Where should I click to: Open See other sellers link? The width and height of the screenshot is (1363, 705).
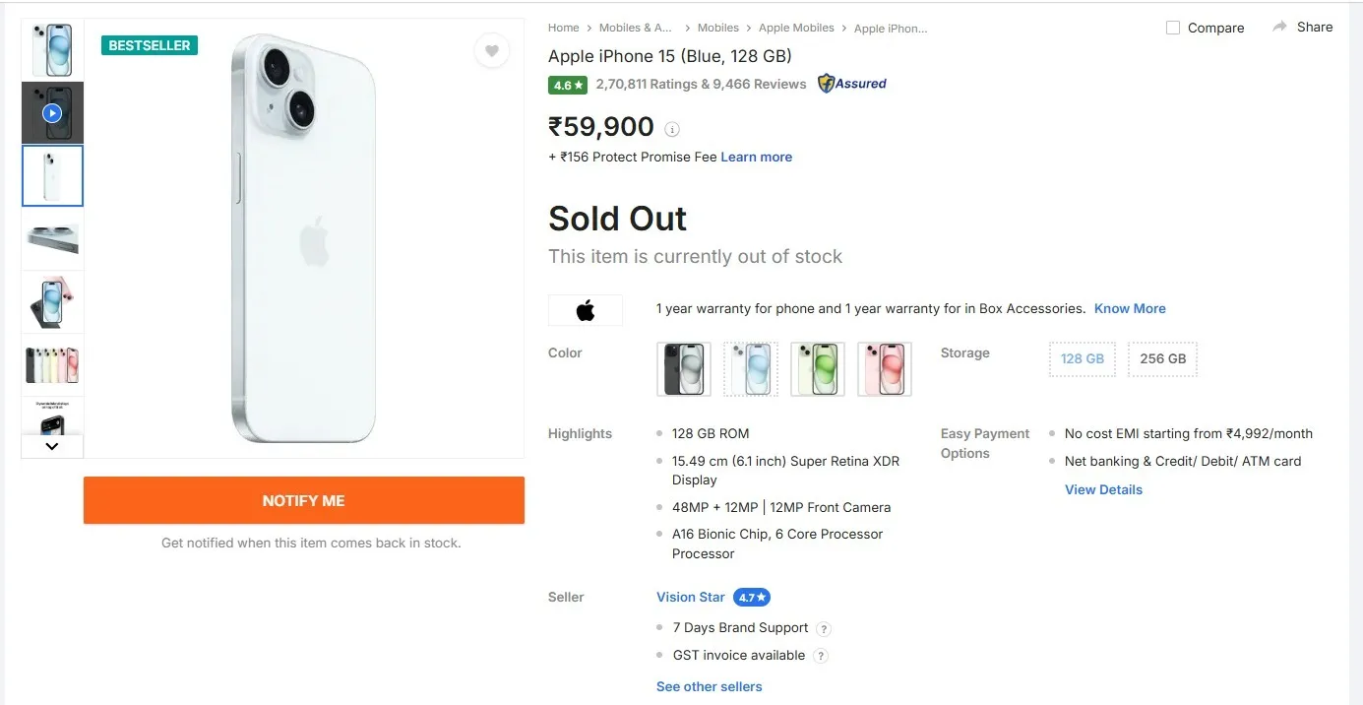(709, 686)
